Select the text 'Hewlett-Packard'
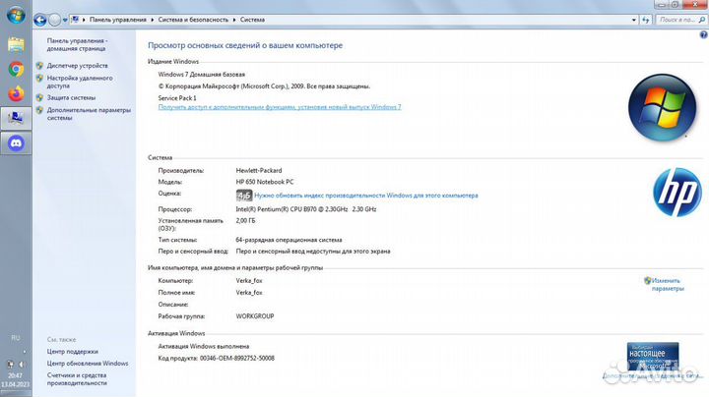This screenshot has width=709, height=397. pos(259,171)
